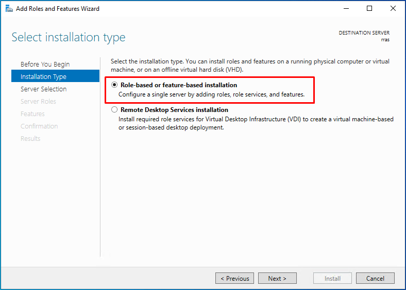
Task: Open the Installation Type step
Action: tap(56, 76)
